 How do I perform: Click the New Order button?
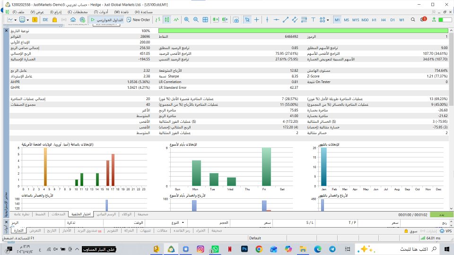tap(139, 20)
